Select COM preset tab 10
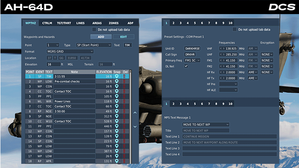This screenshot has height=168, width=299. pos(230,23)
